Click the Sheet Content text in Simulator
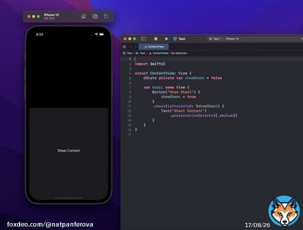Viewport: 303px width, 230px height. (69, 150)
